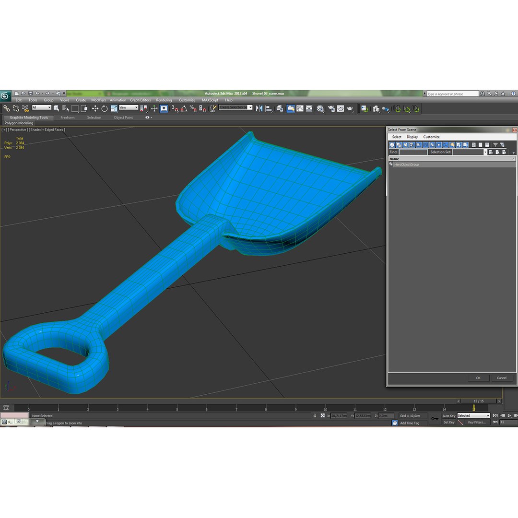Screen dimensions: 518x518
Task: Click Bind to Space Warp icon
Action: click(x=25, y=108)
